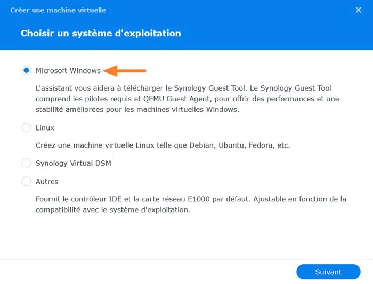This screenshot has height=284, width=373.
Task: Click the "Créer une machine virtuelle" window title
Action: [x=58, y=10]
